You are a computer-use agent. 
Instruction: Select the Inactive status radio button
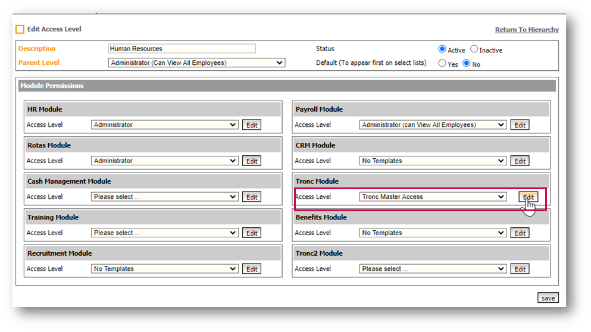(474, 49)
